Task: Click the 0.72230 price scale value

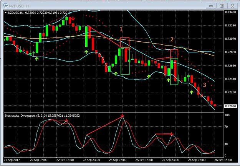Action: pyautogui.click(x=230, y=92)
